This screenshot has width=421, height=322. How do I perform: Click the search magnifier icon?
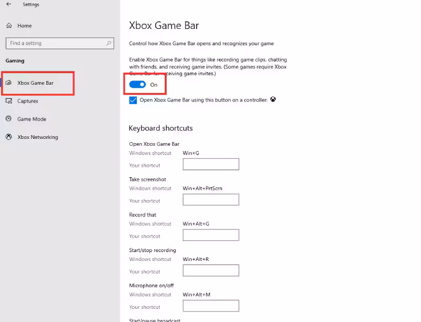click(109, 43)
